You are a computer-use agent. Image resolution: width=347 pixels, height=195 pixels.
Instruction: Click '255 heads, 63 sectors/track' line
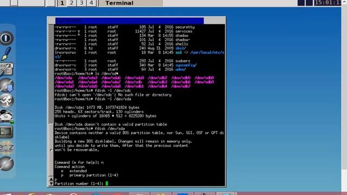click(99, 112)
